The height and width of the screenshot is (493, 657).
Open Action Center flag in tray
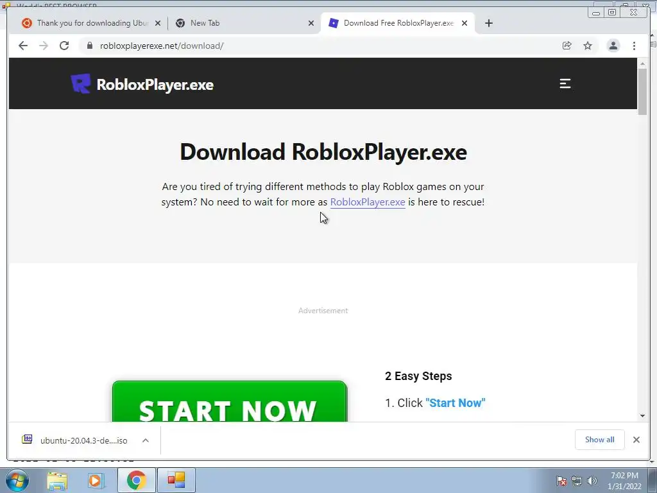(x=561, y=481)
